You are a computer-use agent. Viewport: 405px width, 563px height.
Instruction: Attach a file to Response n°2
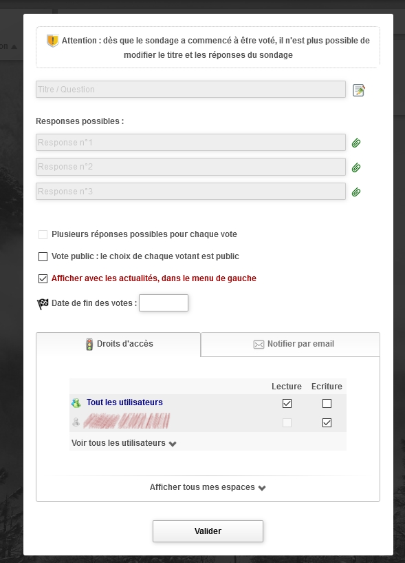coord(355,167)
